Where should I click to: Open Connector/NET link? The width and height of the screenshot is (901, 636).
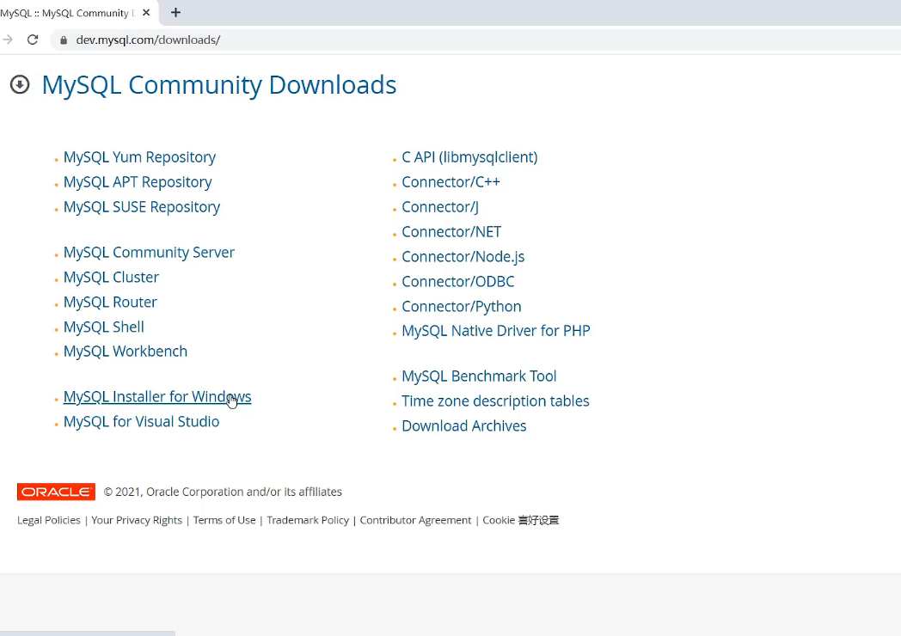pyautogui.click(x=451, y=231)
